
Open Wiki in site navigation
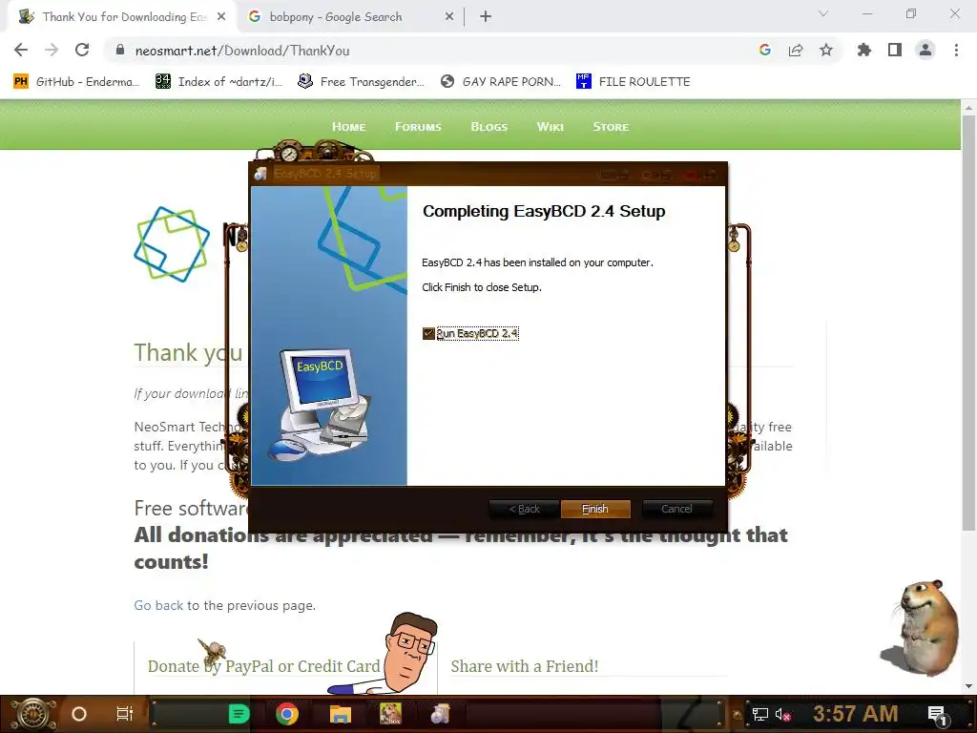(x=551, y=127)
